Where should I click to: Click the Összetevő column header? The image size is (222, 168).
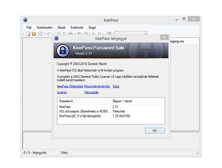[84, 101]
